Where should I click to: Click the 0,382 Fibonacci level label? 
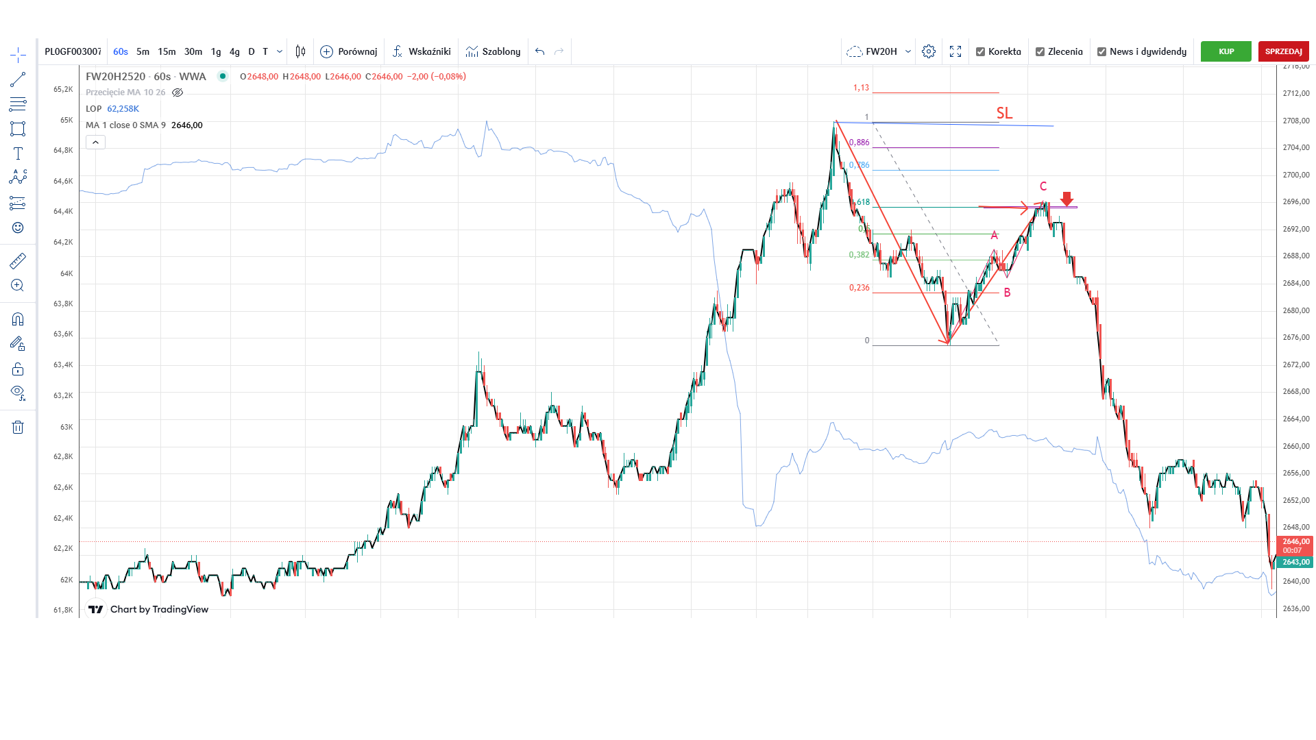tap(859, 255)
